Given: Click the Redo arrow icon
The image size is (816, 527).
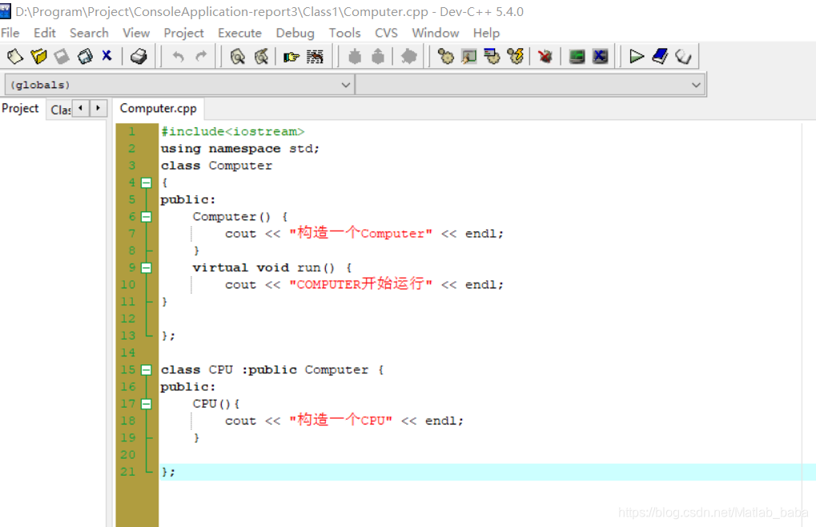Looking at the screenshot, I should 201,56.
